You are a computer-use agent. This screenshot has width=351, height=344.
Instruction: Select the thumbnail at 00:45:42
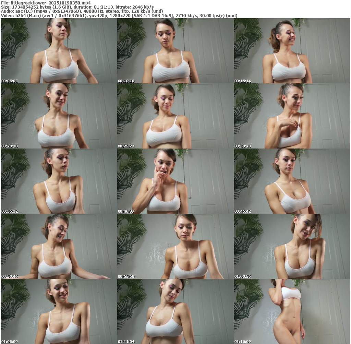tap(292, 181)
